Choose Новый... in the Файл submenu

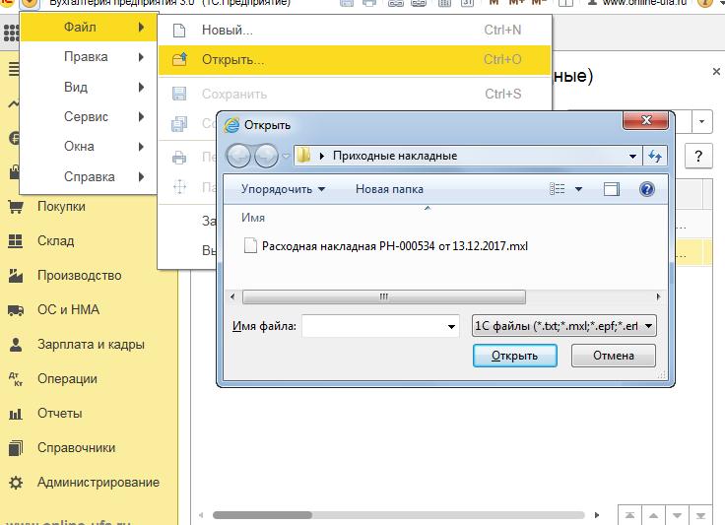[355, 30]
